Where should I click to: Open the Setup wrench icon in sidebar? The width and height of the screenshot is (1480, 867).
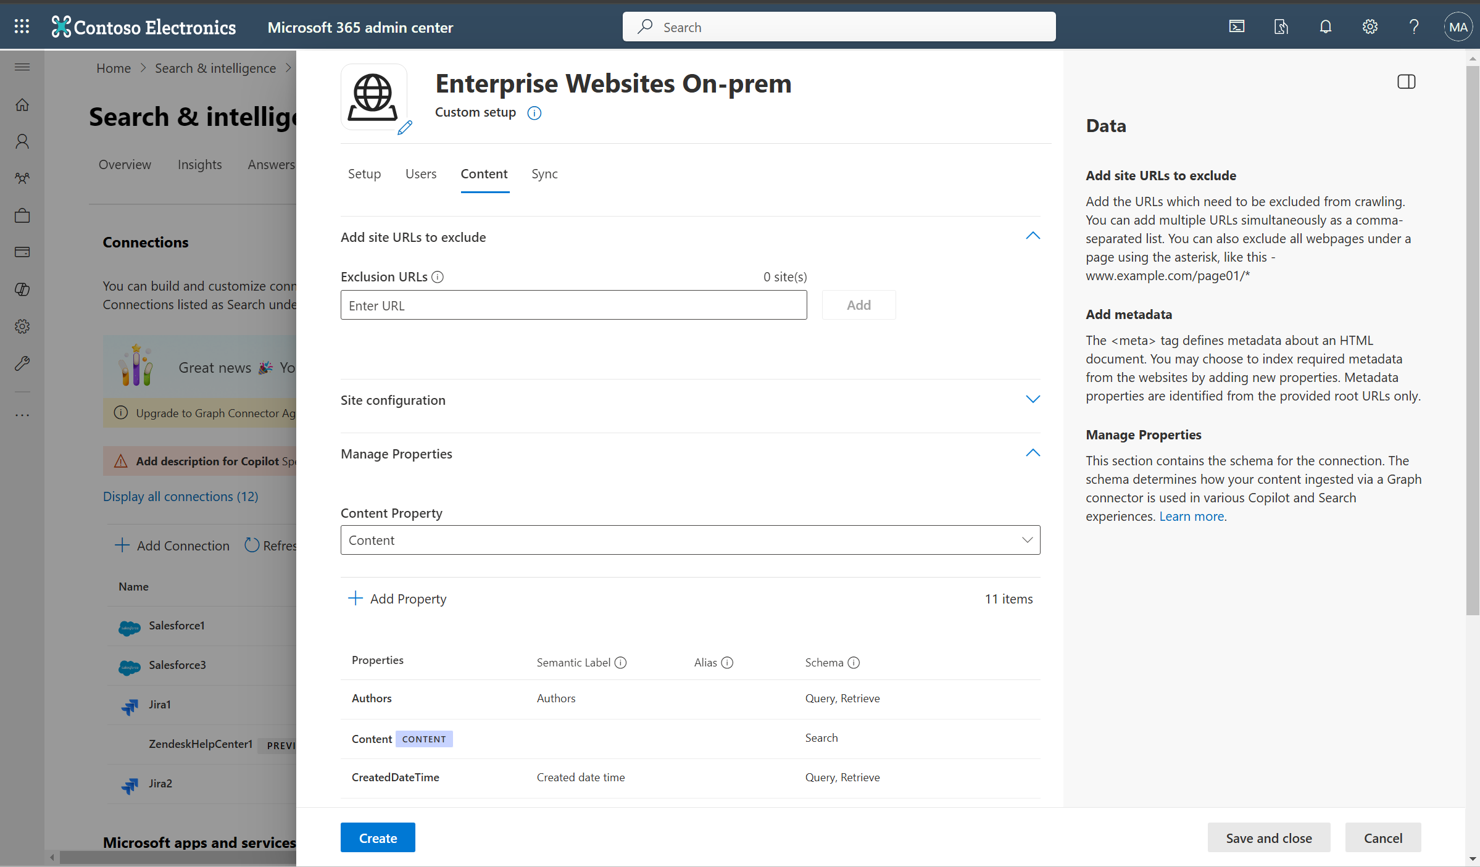pos(22,363)
